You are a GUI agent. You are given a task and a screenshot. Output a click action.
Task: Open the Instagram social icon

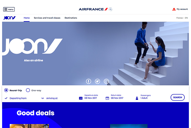[x=106, y=81]
